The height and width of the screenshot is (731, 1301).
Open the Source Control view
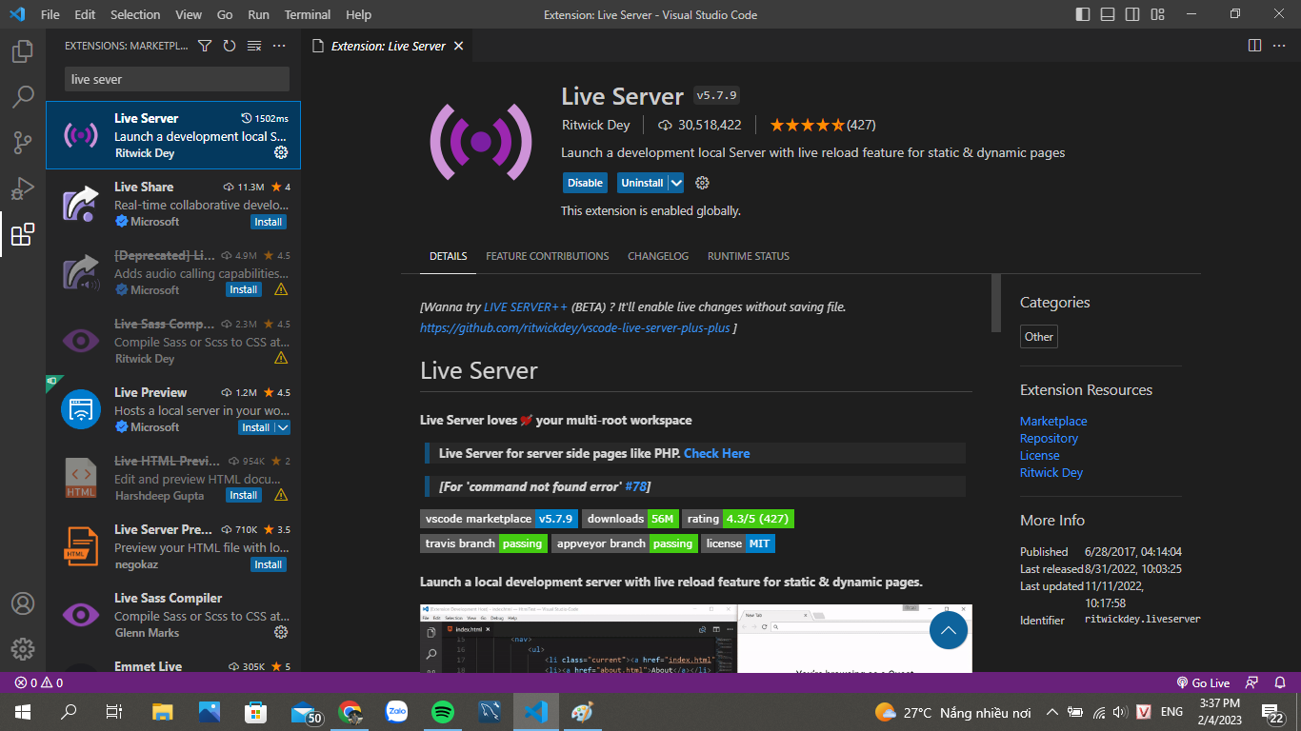pos(23,143)
